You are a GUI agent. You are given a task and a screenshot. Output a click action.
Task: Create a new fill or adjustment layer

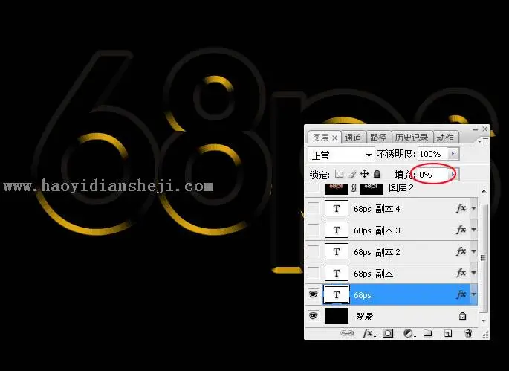pos(409,333)
